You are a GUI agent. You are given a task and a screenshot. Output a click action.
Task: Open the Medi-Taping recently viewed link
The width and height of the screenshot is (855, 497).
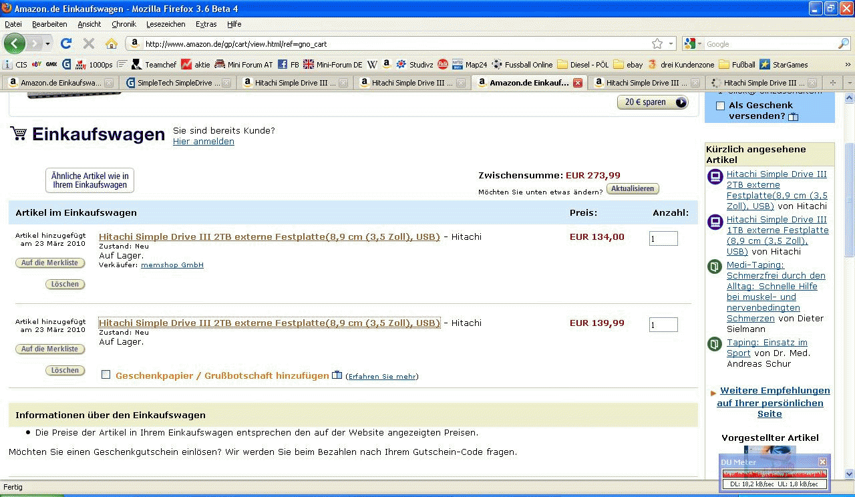[x=776, y=292]
